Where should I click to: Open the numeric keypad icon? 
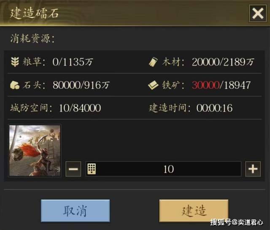click(92, 169)
